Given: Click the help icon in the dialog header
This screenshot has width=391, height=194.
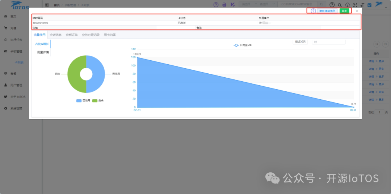Looking at the screenshot, I should coord(313,11).
